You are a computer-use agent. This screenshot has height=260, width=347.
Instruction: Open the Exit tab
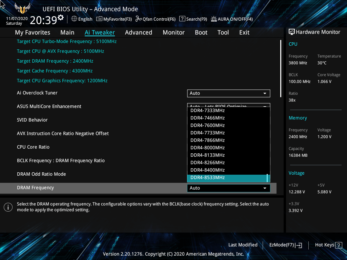click(x=244, y=32)
